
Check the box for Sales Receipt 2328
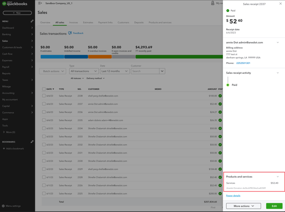point(44,177)
